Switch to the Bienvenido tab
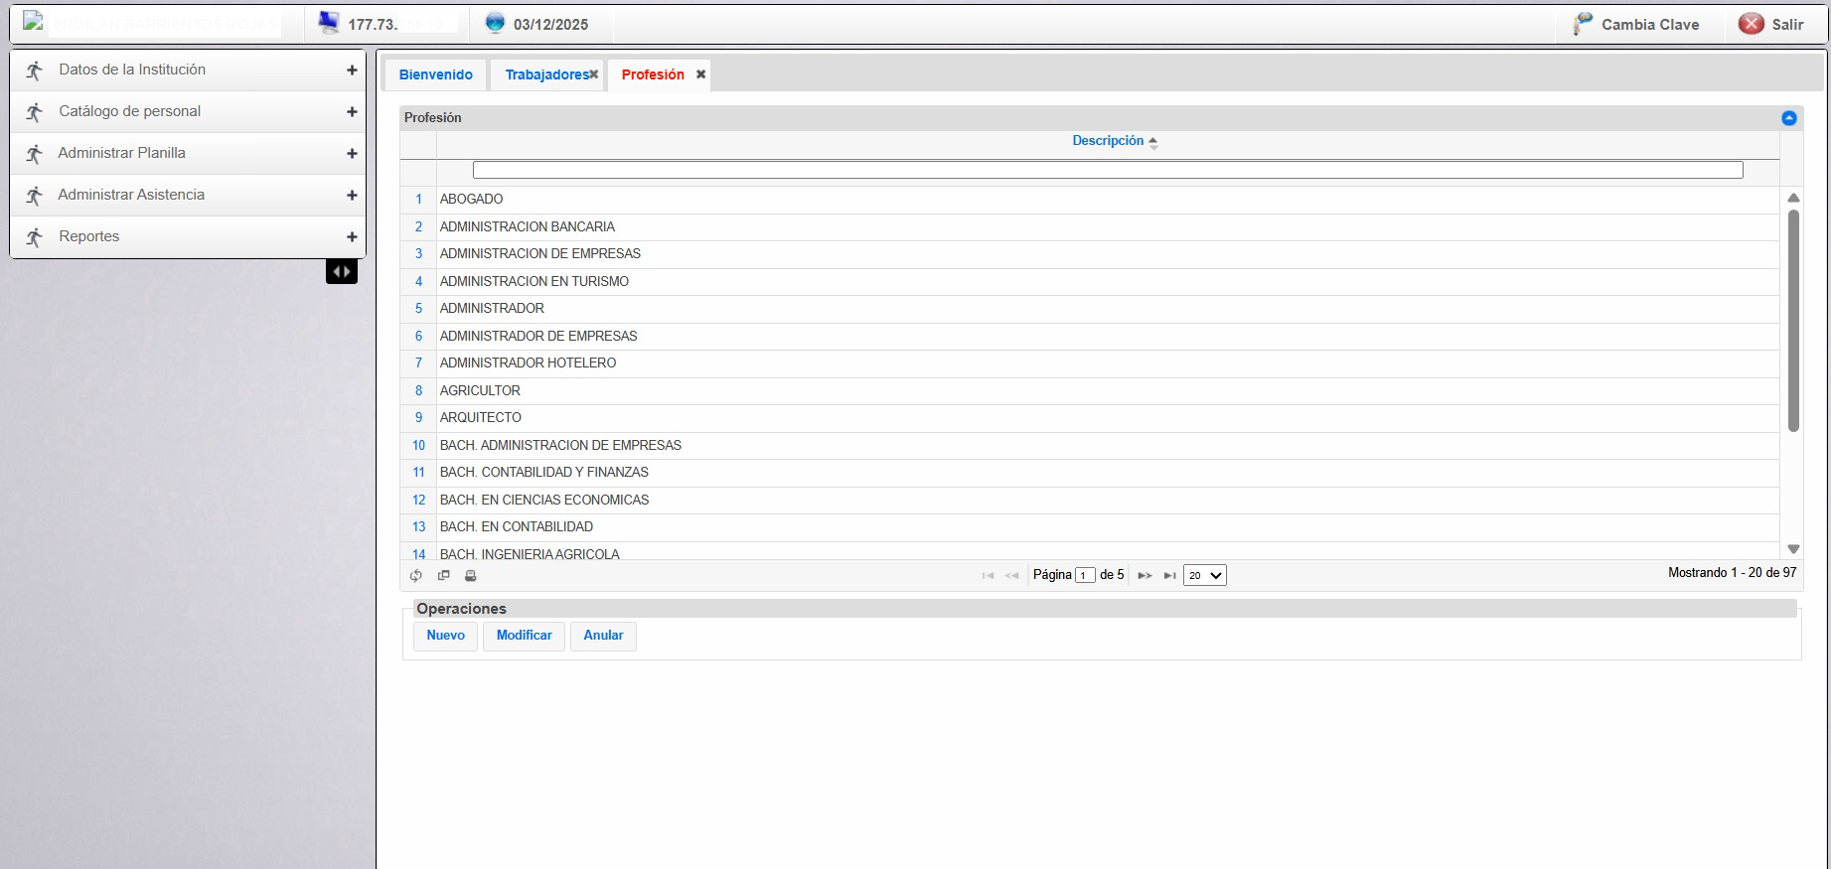Screen dimensions: 1831x869 tap(435, 74)
